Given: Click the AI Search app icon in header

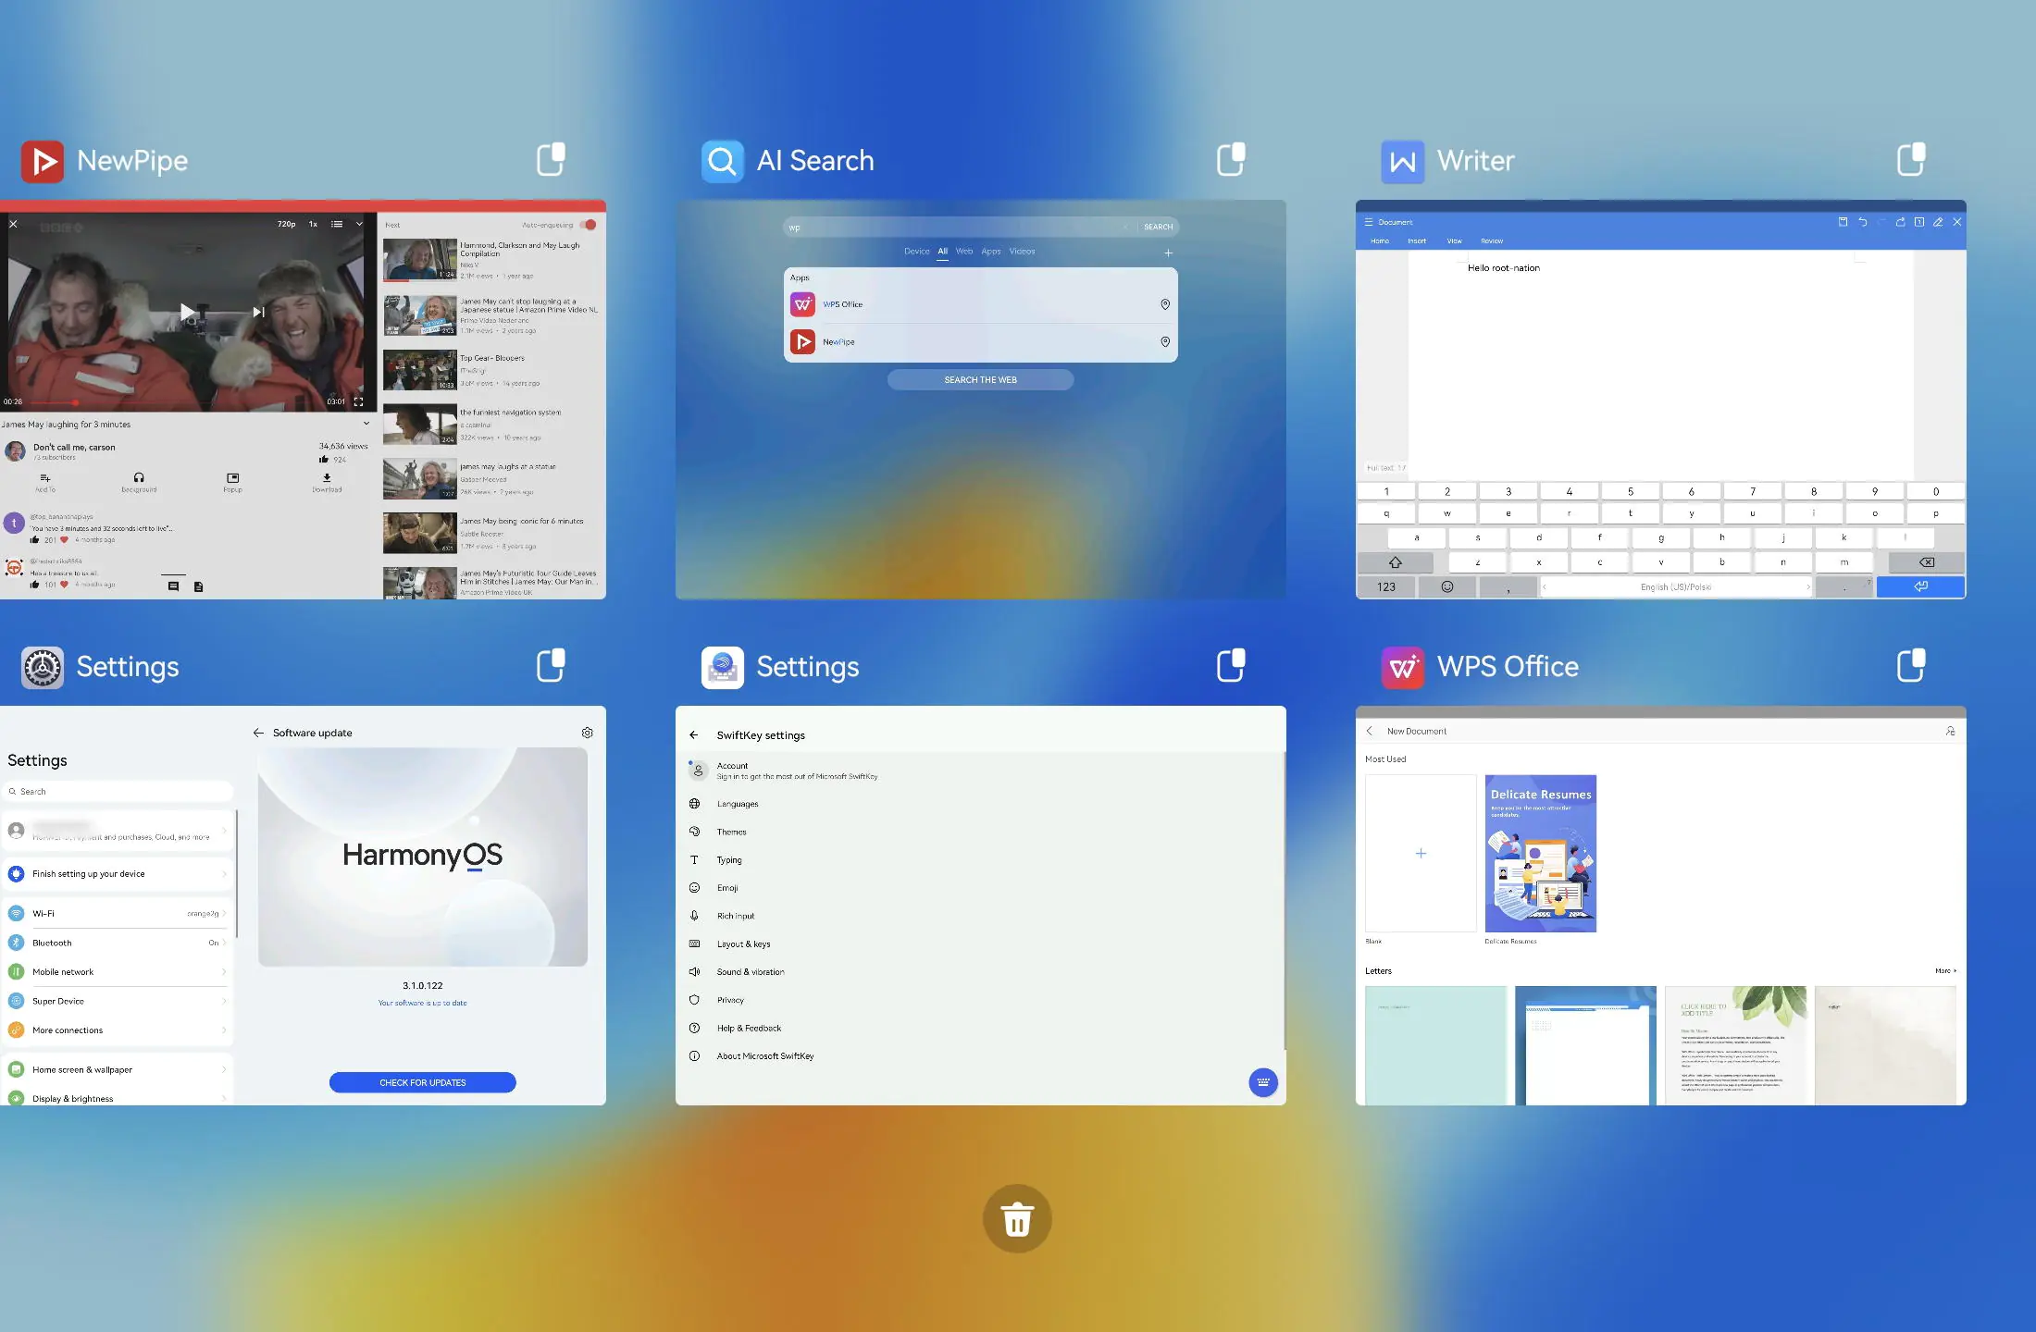Looking at the screenshot, I should click(x=723, y=161).
